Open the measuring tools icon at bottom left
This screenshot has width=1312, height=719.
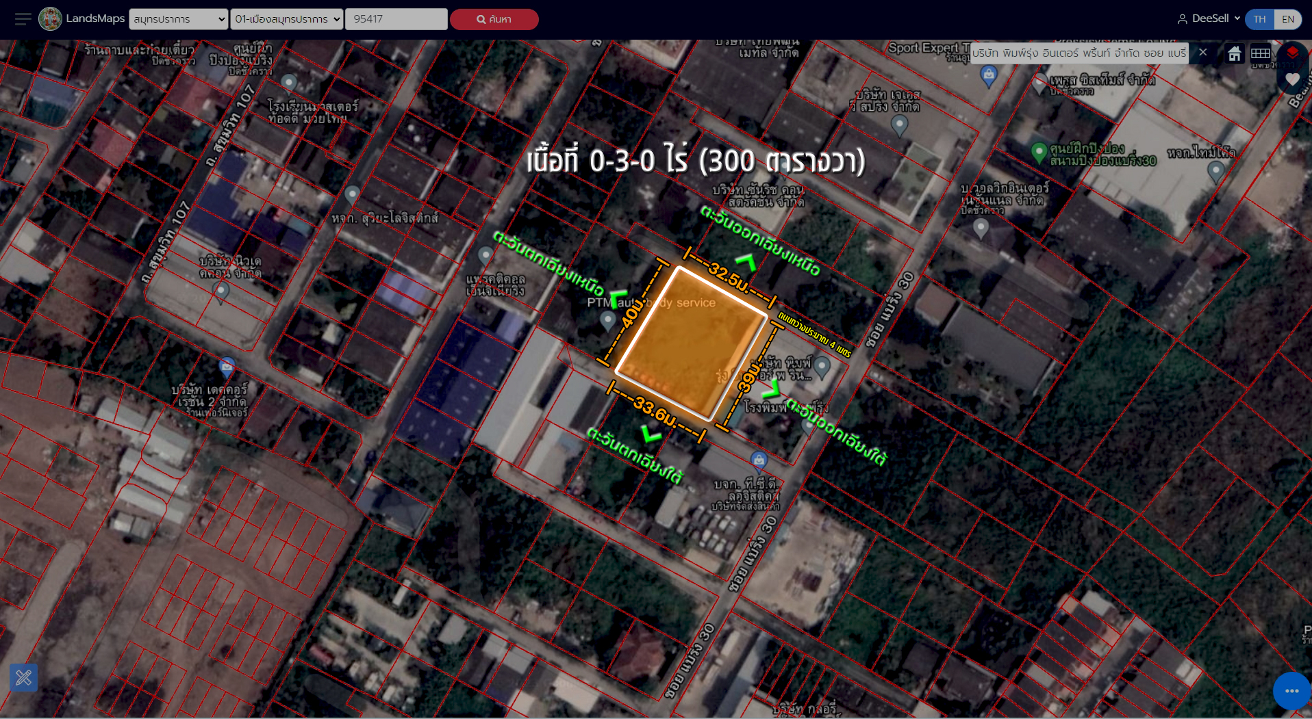[23, 677]
